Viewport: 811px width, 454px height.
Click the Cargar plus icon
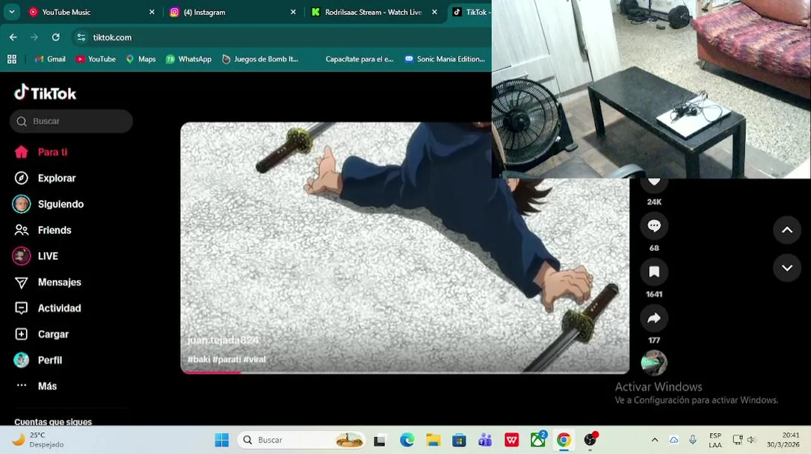21,334
